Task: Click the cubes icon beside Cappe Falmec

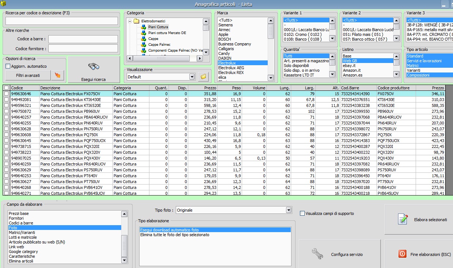Action: click(144, 45)
